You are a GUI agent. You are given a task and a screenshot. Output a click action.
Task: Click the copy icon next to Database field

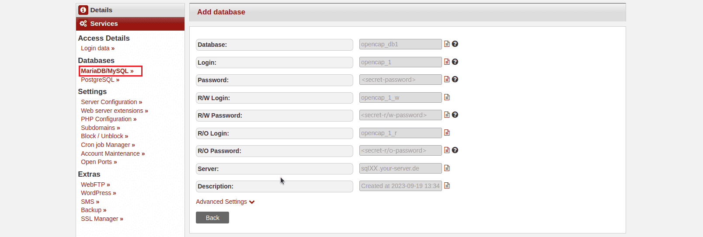tap(447, 44)
